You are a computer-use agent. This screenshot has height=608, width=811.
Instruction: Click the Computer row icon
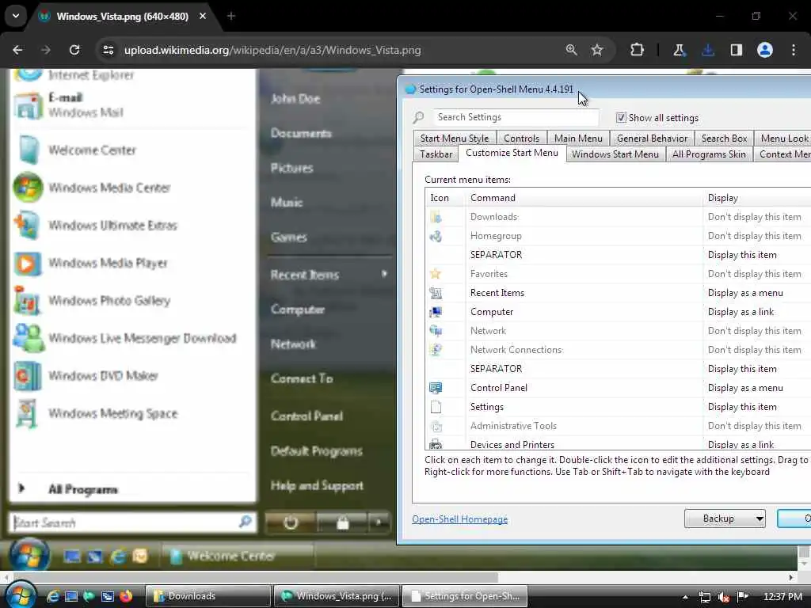436,312
